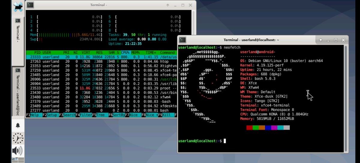The height and width of the screenshot is (163, 360).
Task: Toggle F5 Tree view in htop
Action: pyautogui.click(x=100, y=115)
